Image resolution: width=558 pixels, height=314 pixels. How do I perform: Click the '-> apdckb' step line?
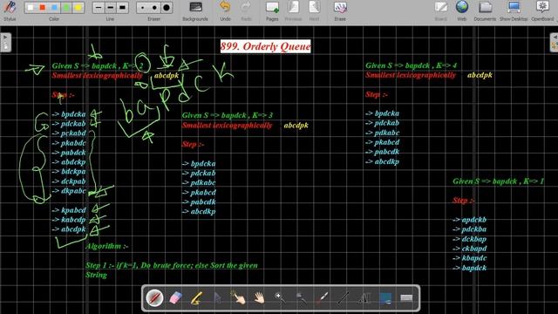point(469,220)
